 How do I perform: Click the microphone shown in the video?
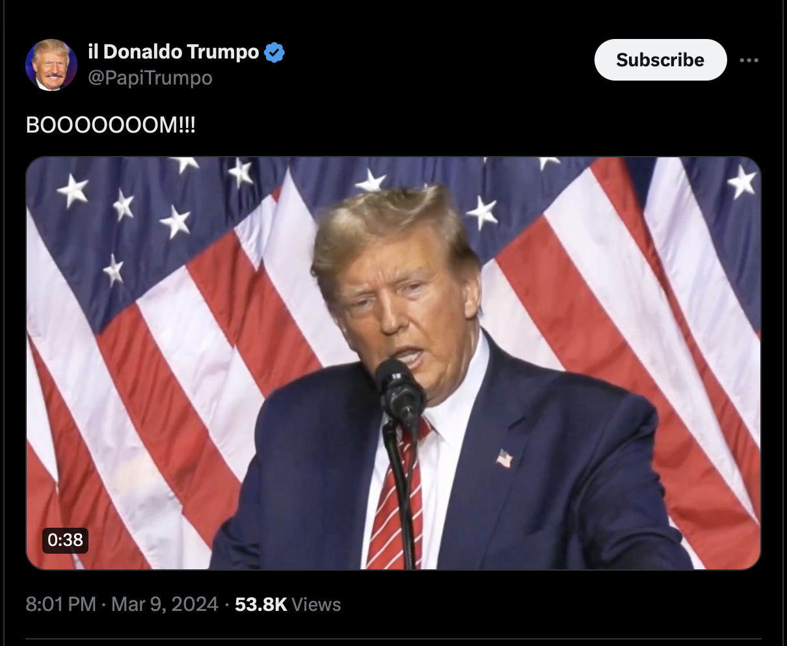(399, 391)
